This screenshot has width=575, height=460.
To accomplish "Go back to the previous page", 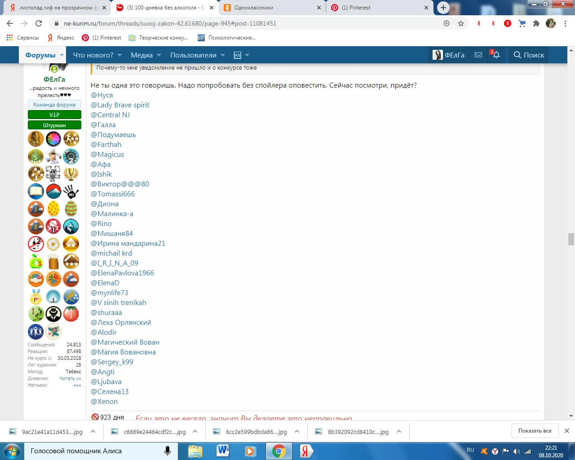I will click(x=10, y=23).
